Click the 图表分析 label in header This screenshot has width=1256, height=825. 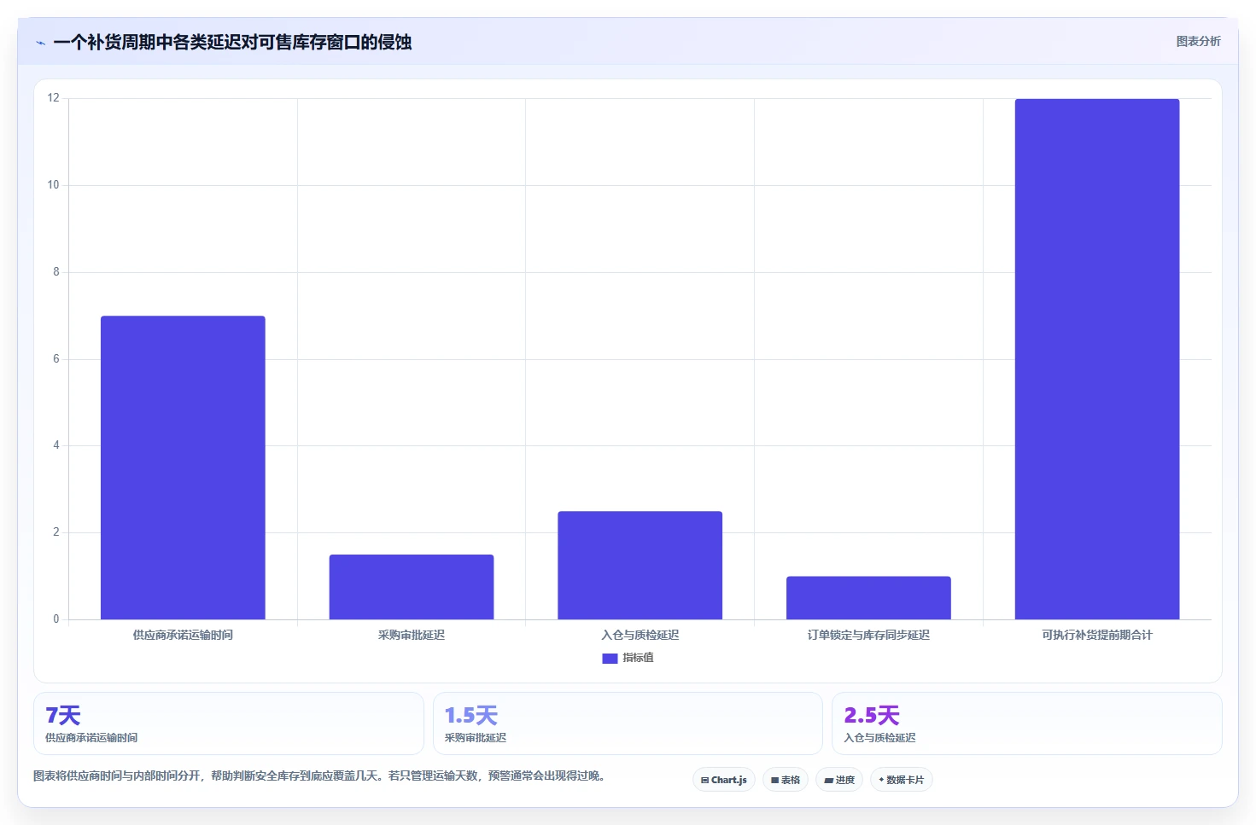click(x=1198, y=41)
